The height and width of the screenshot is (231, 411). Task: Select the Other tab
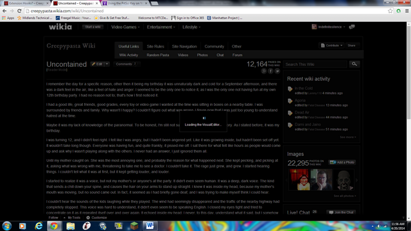coord(236,46)
